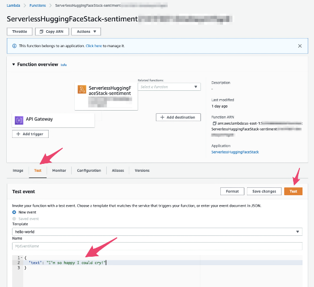This screenshot has height=287, width=314.
Task: Open the Function overview Info link
Action: point(63,65)
